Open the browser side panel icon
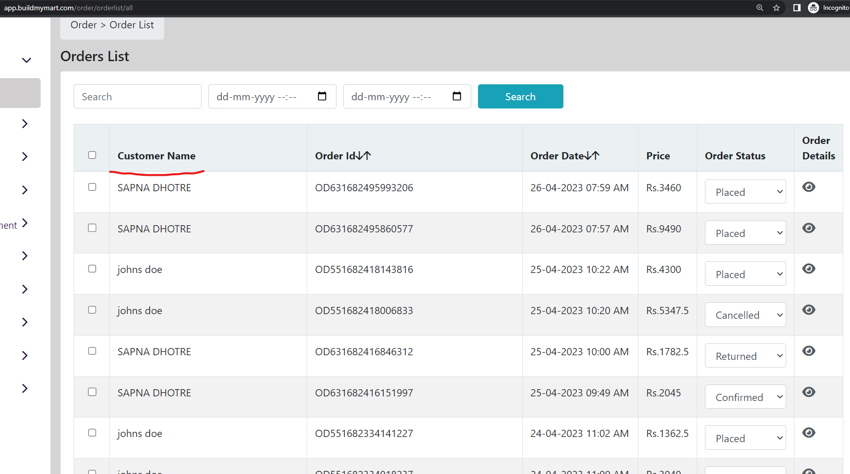850x474 pixels. pyautogui.click(x=796, y=8)
